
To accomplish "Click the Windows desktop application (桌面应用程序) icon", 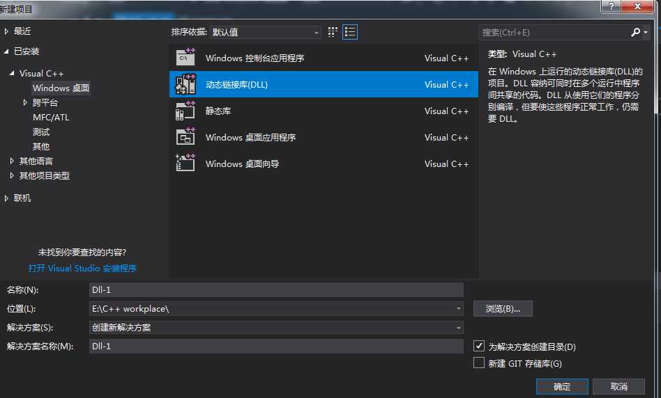I will 185,137.
